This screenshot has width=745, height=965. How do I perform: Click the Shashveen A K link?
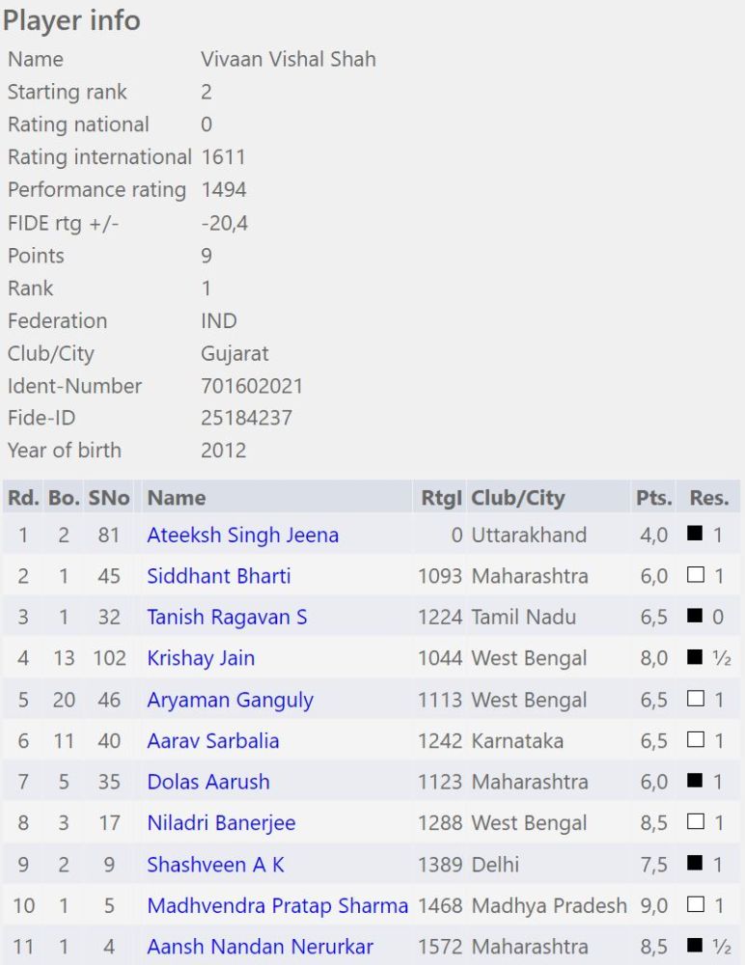click(x=215, y=865)
